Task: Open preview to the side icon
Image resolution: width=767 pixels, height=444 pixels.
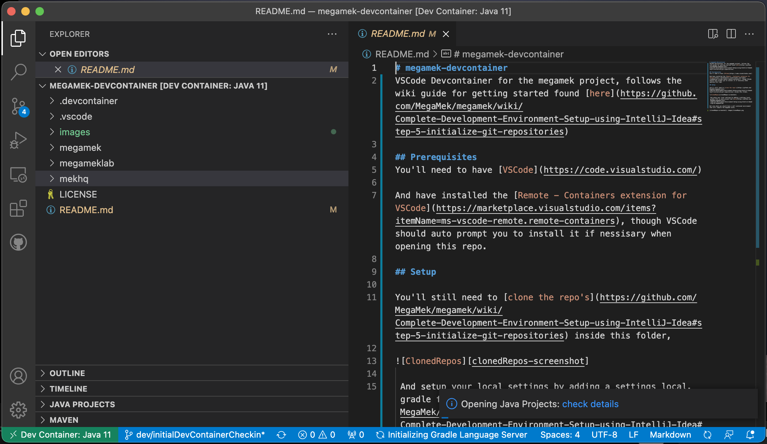Action: pos(713,34)
